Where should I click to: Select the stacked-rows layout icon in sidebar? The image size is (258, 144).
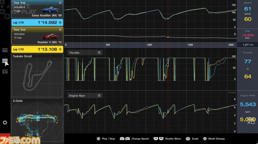[x=5, y=61]
